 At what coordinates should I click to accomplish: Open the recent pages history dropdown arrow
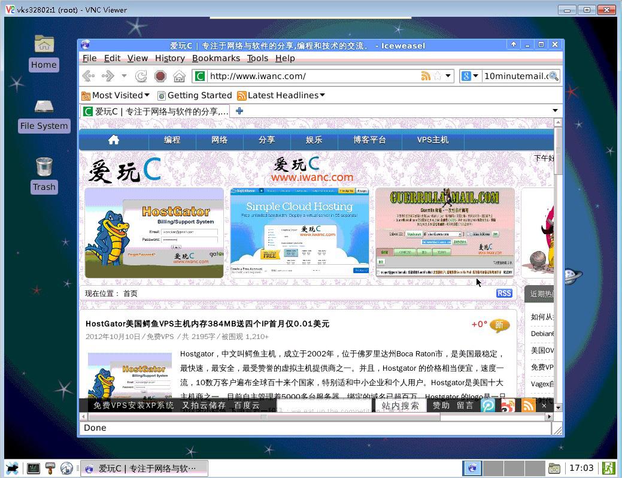[x=124, y=76]
